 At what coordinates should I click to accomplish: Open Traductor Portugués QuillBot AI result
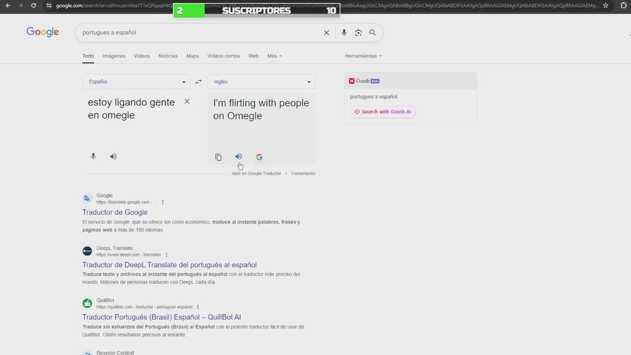162,318
